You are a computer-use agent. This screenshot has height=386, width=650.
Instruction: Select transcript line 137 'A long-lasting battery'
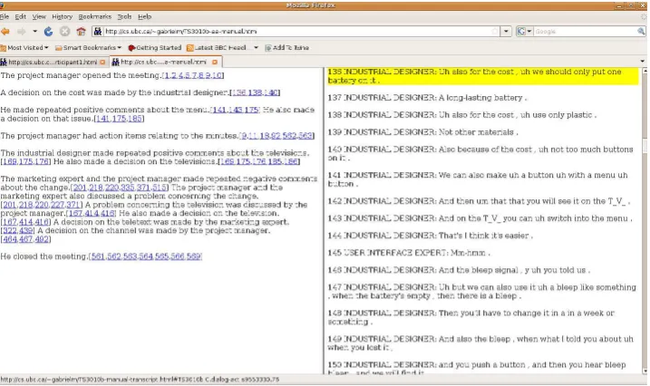[427, 98]
